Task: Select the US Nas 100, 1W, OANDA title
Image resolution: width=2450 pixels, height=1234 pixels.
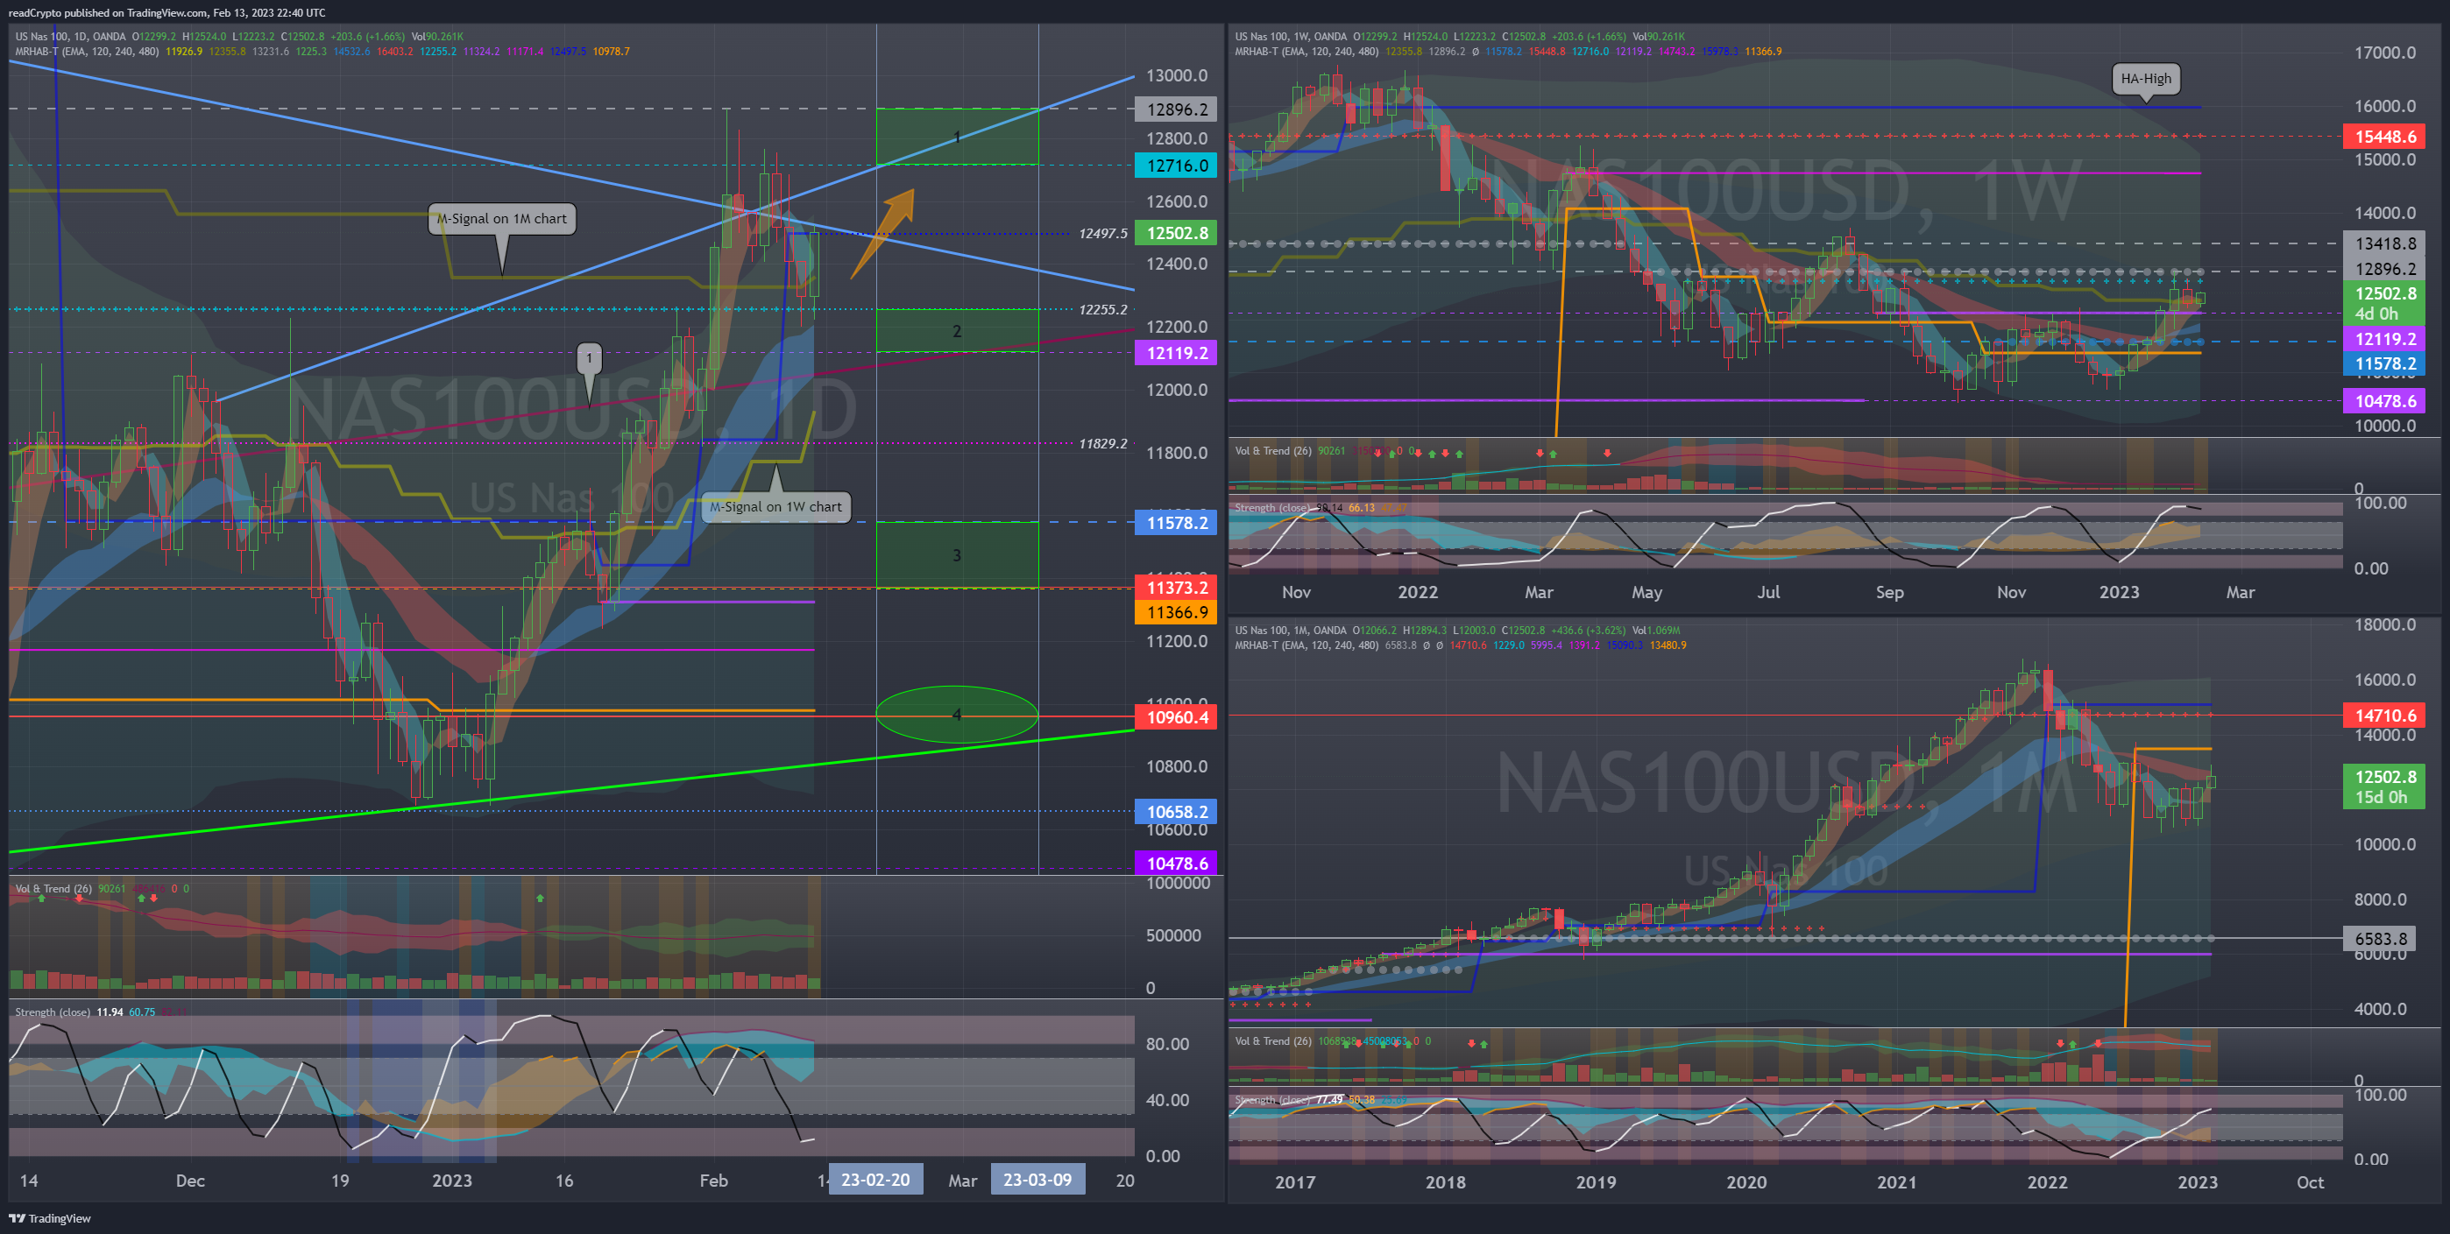Action: (1291, 36)
